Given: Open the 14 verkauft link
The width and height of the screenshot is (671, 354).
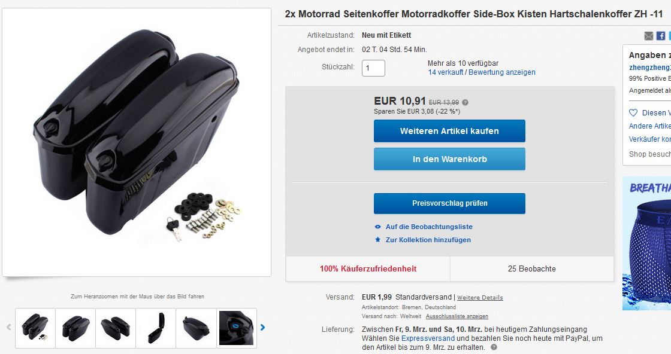Looking at the screenshot, I should pos(445,72).
